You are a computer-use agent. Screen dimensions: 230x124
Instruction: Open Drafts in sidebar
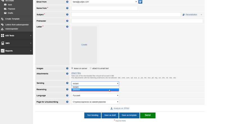(x=10, y=13)
